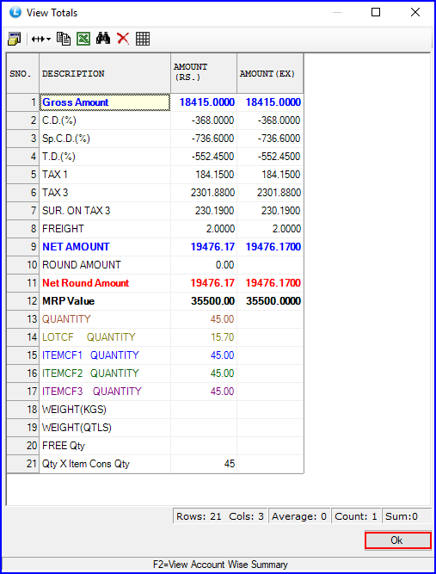Screen dimensions: 436x574
Task: Click the F2=View Account Wise Summary bar
Action: pos(218,565)
